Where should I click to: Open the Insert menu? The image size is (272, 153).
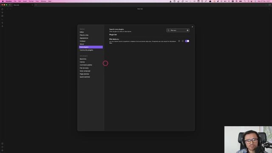pyautogui.click(x=25, y=1)
